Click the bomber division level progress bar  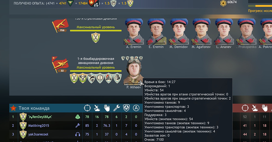click(x=96, y=71)
